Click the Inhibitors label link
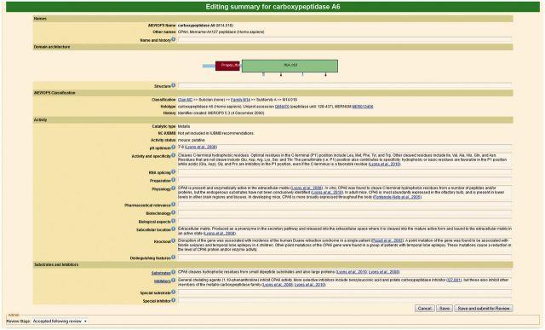545x330 pixels. tap(163, 281)
